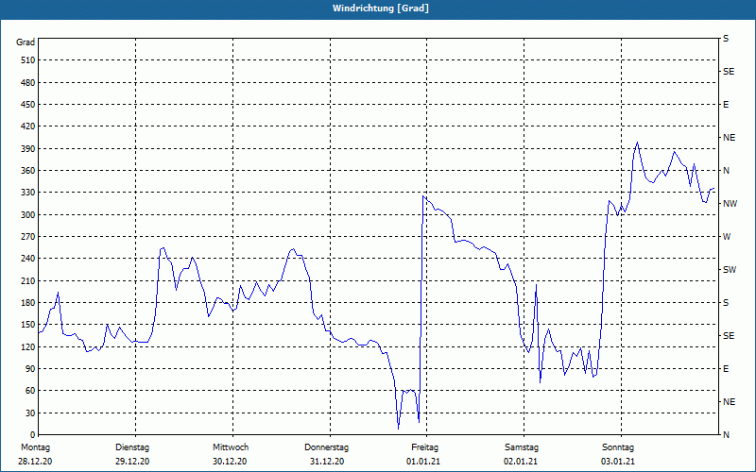
Task: Click the sharp spike on early Samstag
Action: pos(536,285)
